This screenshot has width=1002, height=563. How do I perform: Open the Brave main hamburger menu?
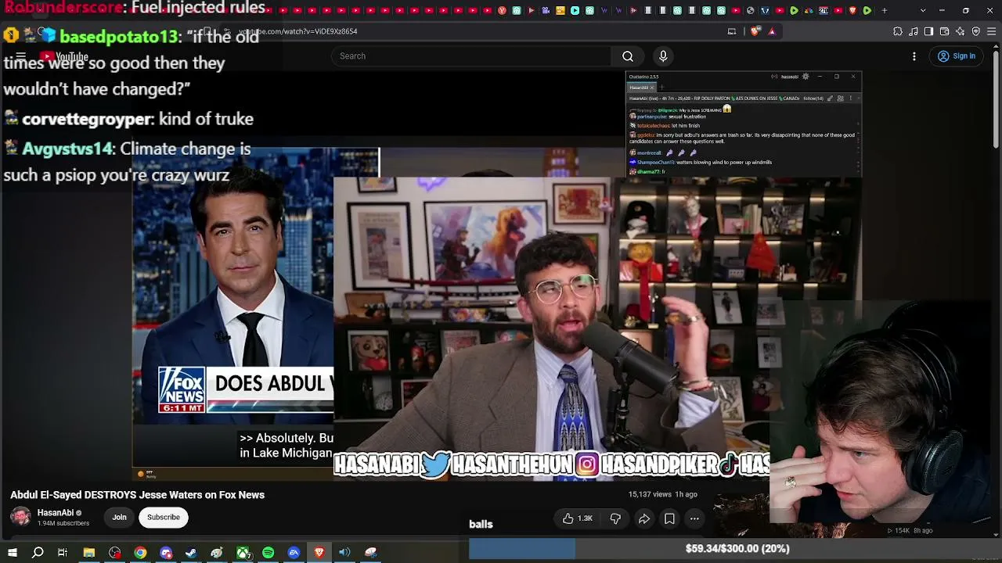pyautogui.click(x=992, y=31)
